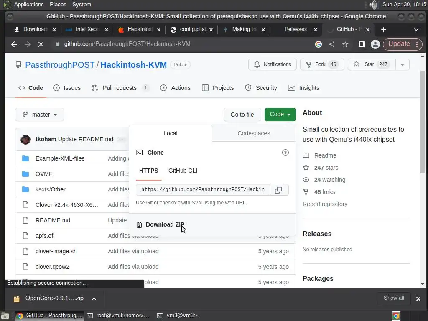Click the Go to file button

[x=242, y=115]
